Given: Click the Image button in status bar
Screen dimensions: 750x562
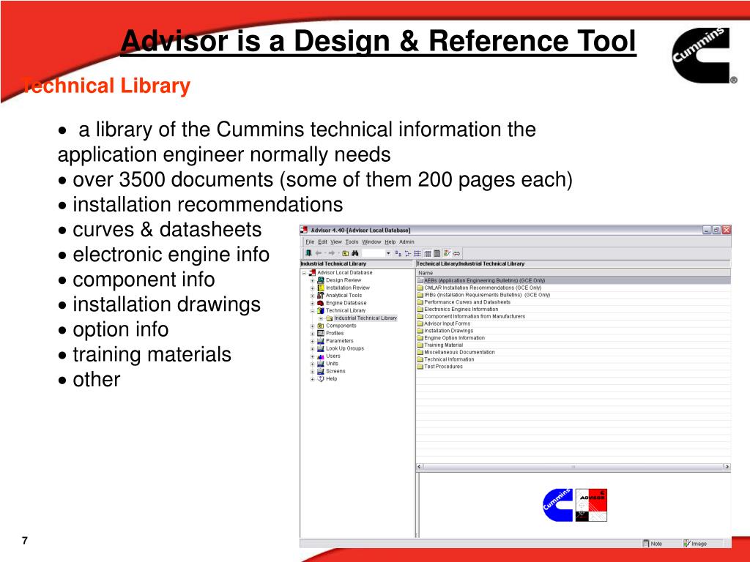Looking at the screenshot, I should point(695,544).
